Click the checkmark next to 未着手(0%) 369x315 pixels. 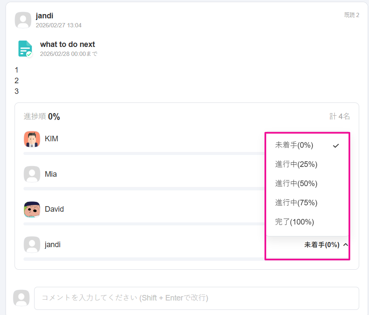coord(336,146)
